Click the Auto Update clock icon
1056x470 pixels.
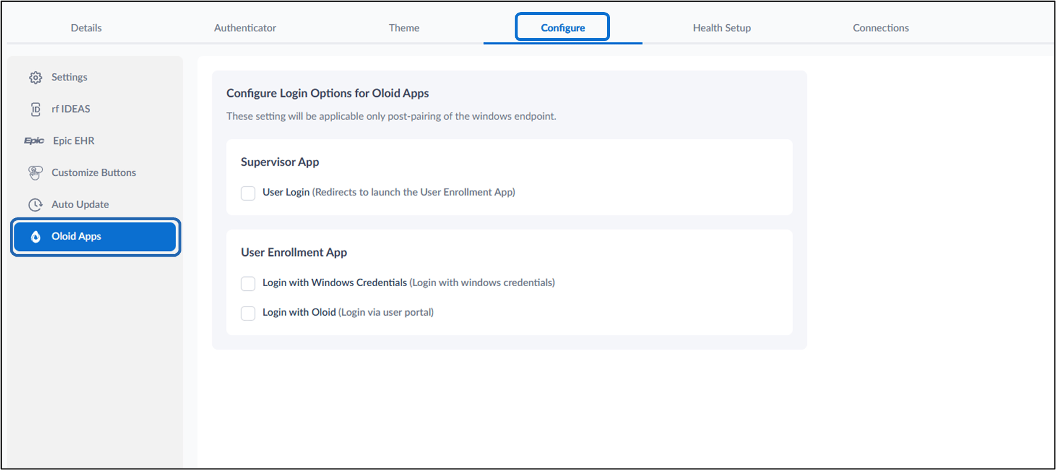click(x=36, y=205)
